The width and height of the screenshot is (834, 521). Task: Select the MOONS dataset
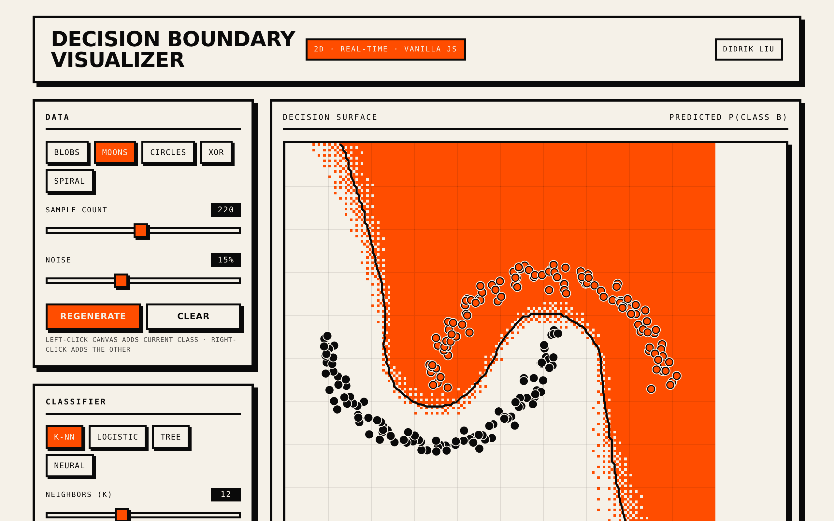tap(115, 152)
